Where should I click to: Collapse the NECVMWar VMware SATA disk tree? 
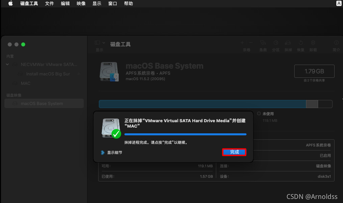coord(7,64)
